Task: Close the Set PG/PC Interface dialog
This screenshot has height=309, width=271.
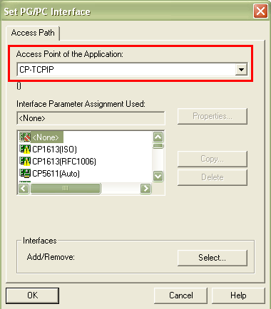Action: 260,11
